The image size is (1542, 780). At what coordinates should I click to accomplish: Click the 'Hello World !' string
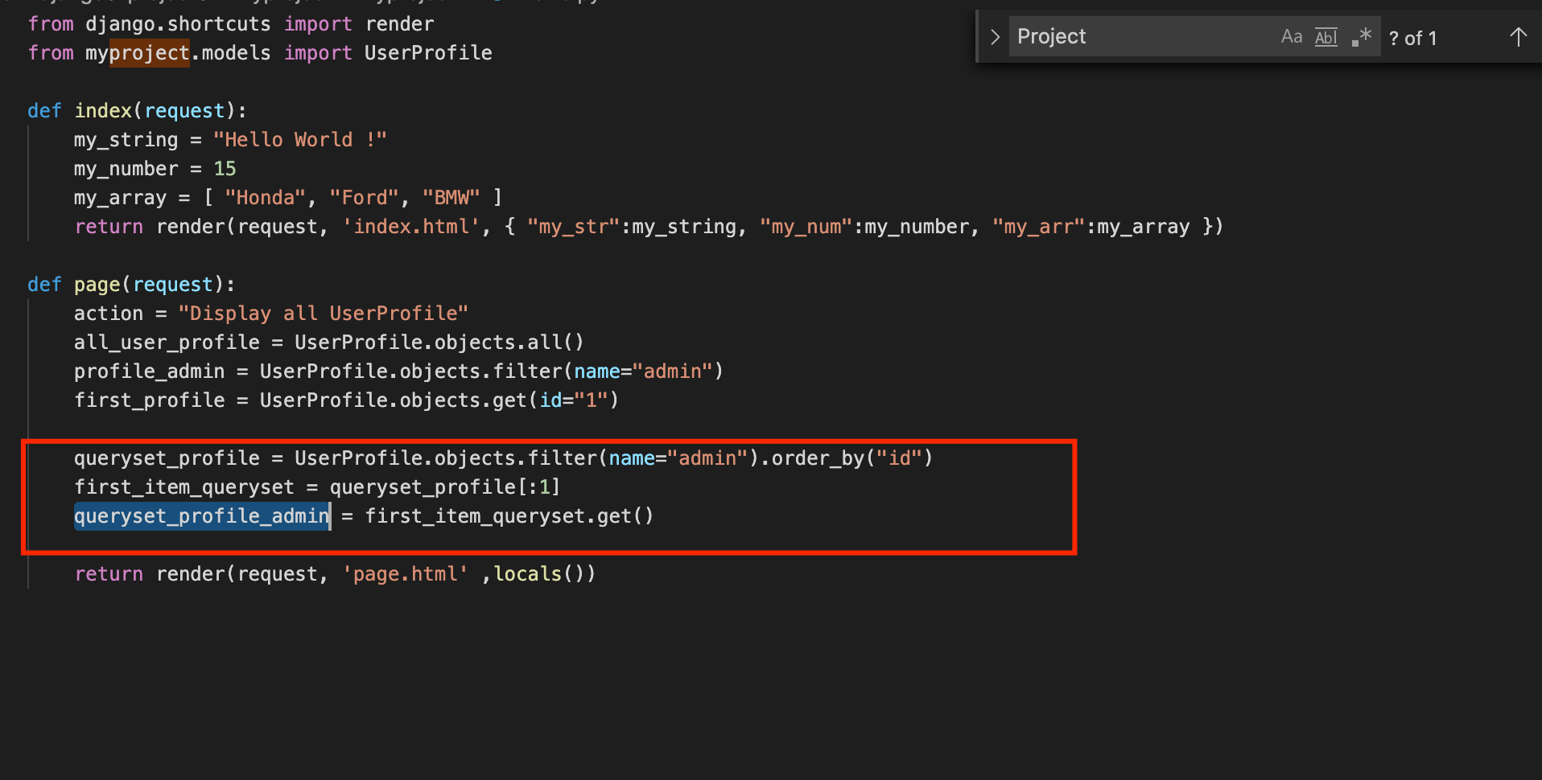[299, 139]
